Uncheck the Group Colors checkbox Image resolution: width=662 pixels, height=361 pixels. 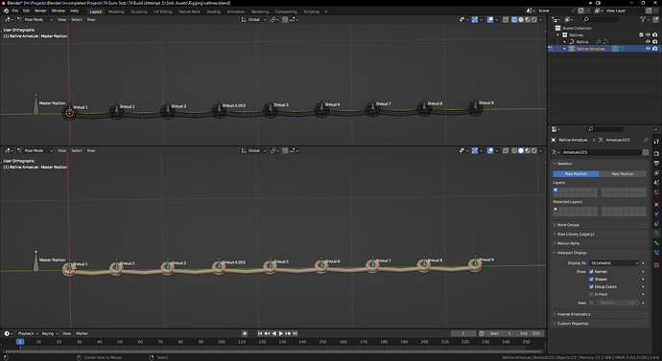[591, 286]
